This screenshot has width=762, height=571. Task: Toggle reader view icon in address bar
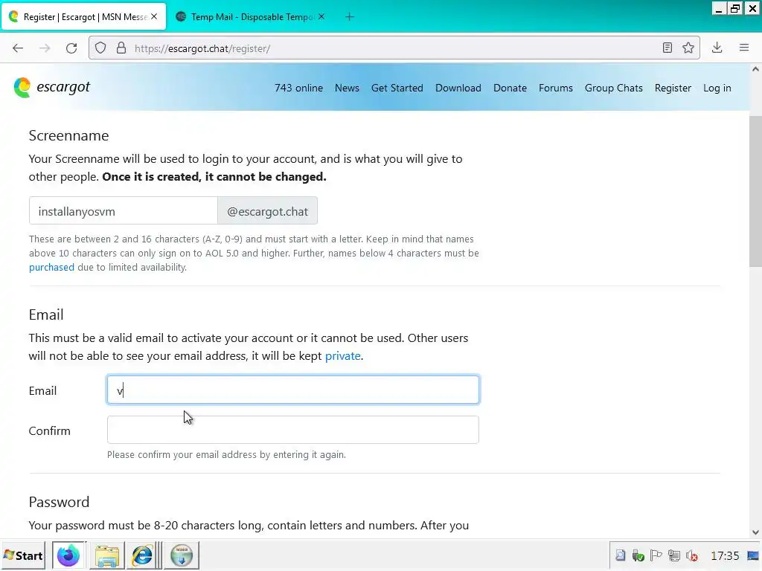pos(667,48)
